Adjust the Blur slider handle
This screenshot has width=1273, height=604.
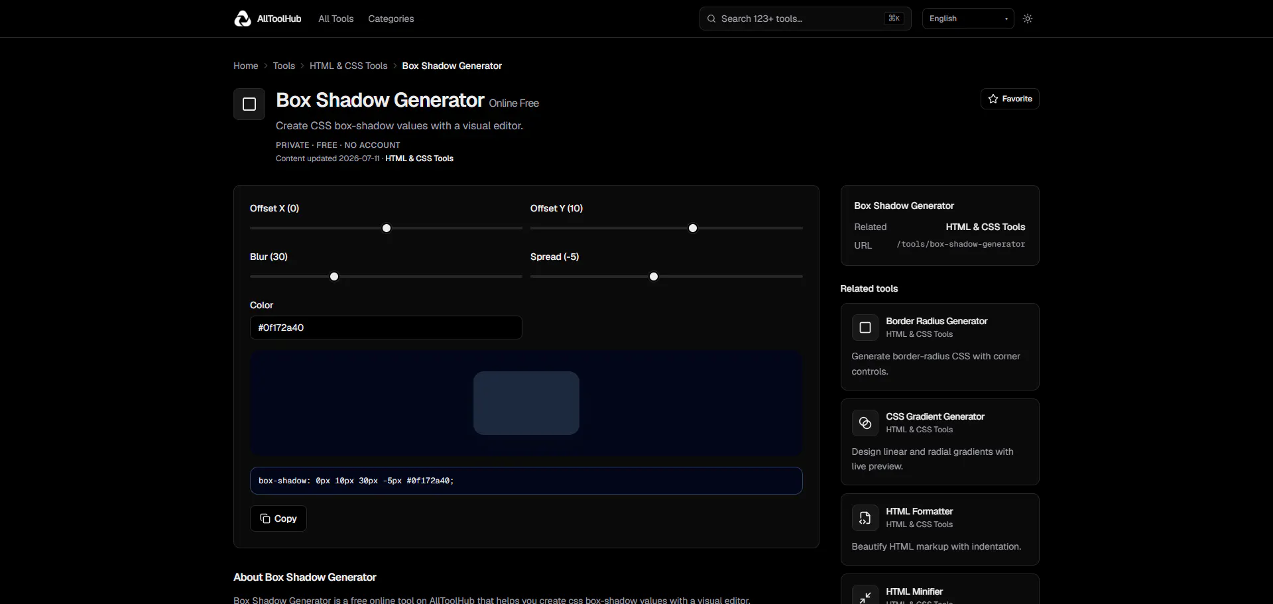pos(334,276)
